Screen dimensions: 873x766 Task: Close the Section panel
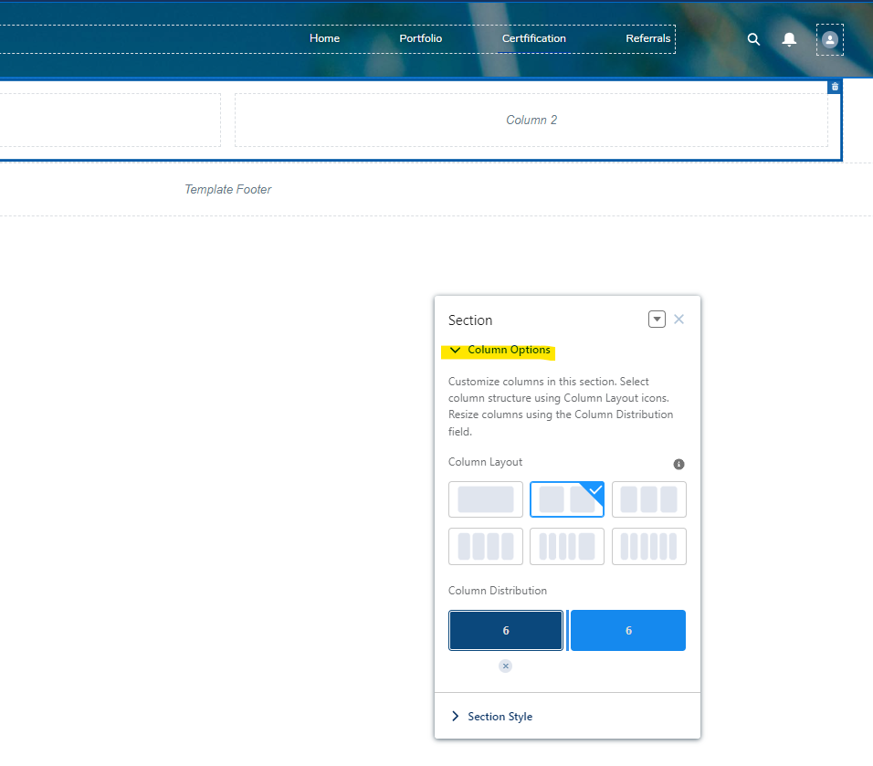point(678,319)
